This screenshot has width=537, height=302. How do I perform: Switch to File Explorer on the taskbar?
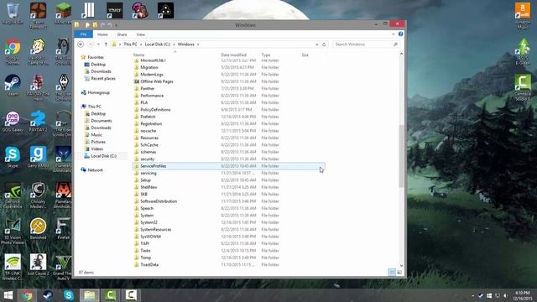coord(90,295)
